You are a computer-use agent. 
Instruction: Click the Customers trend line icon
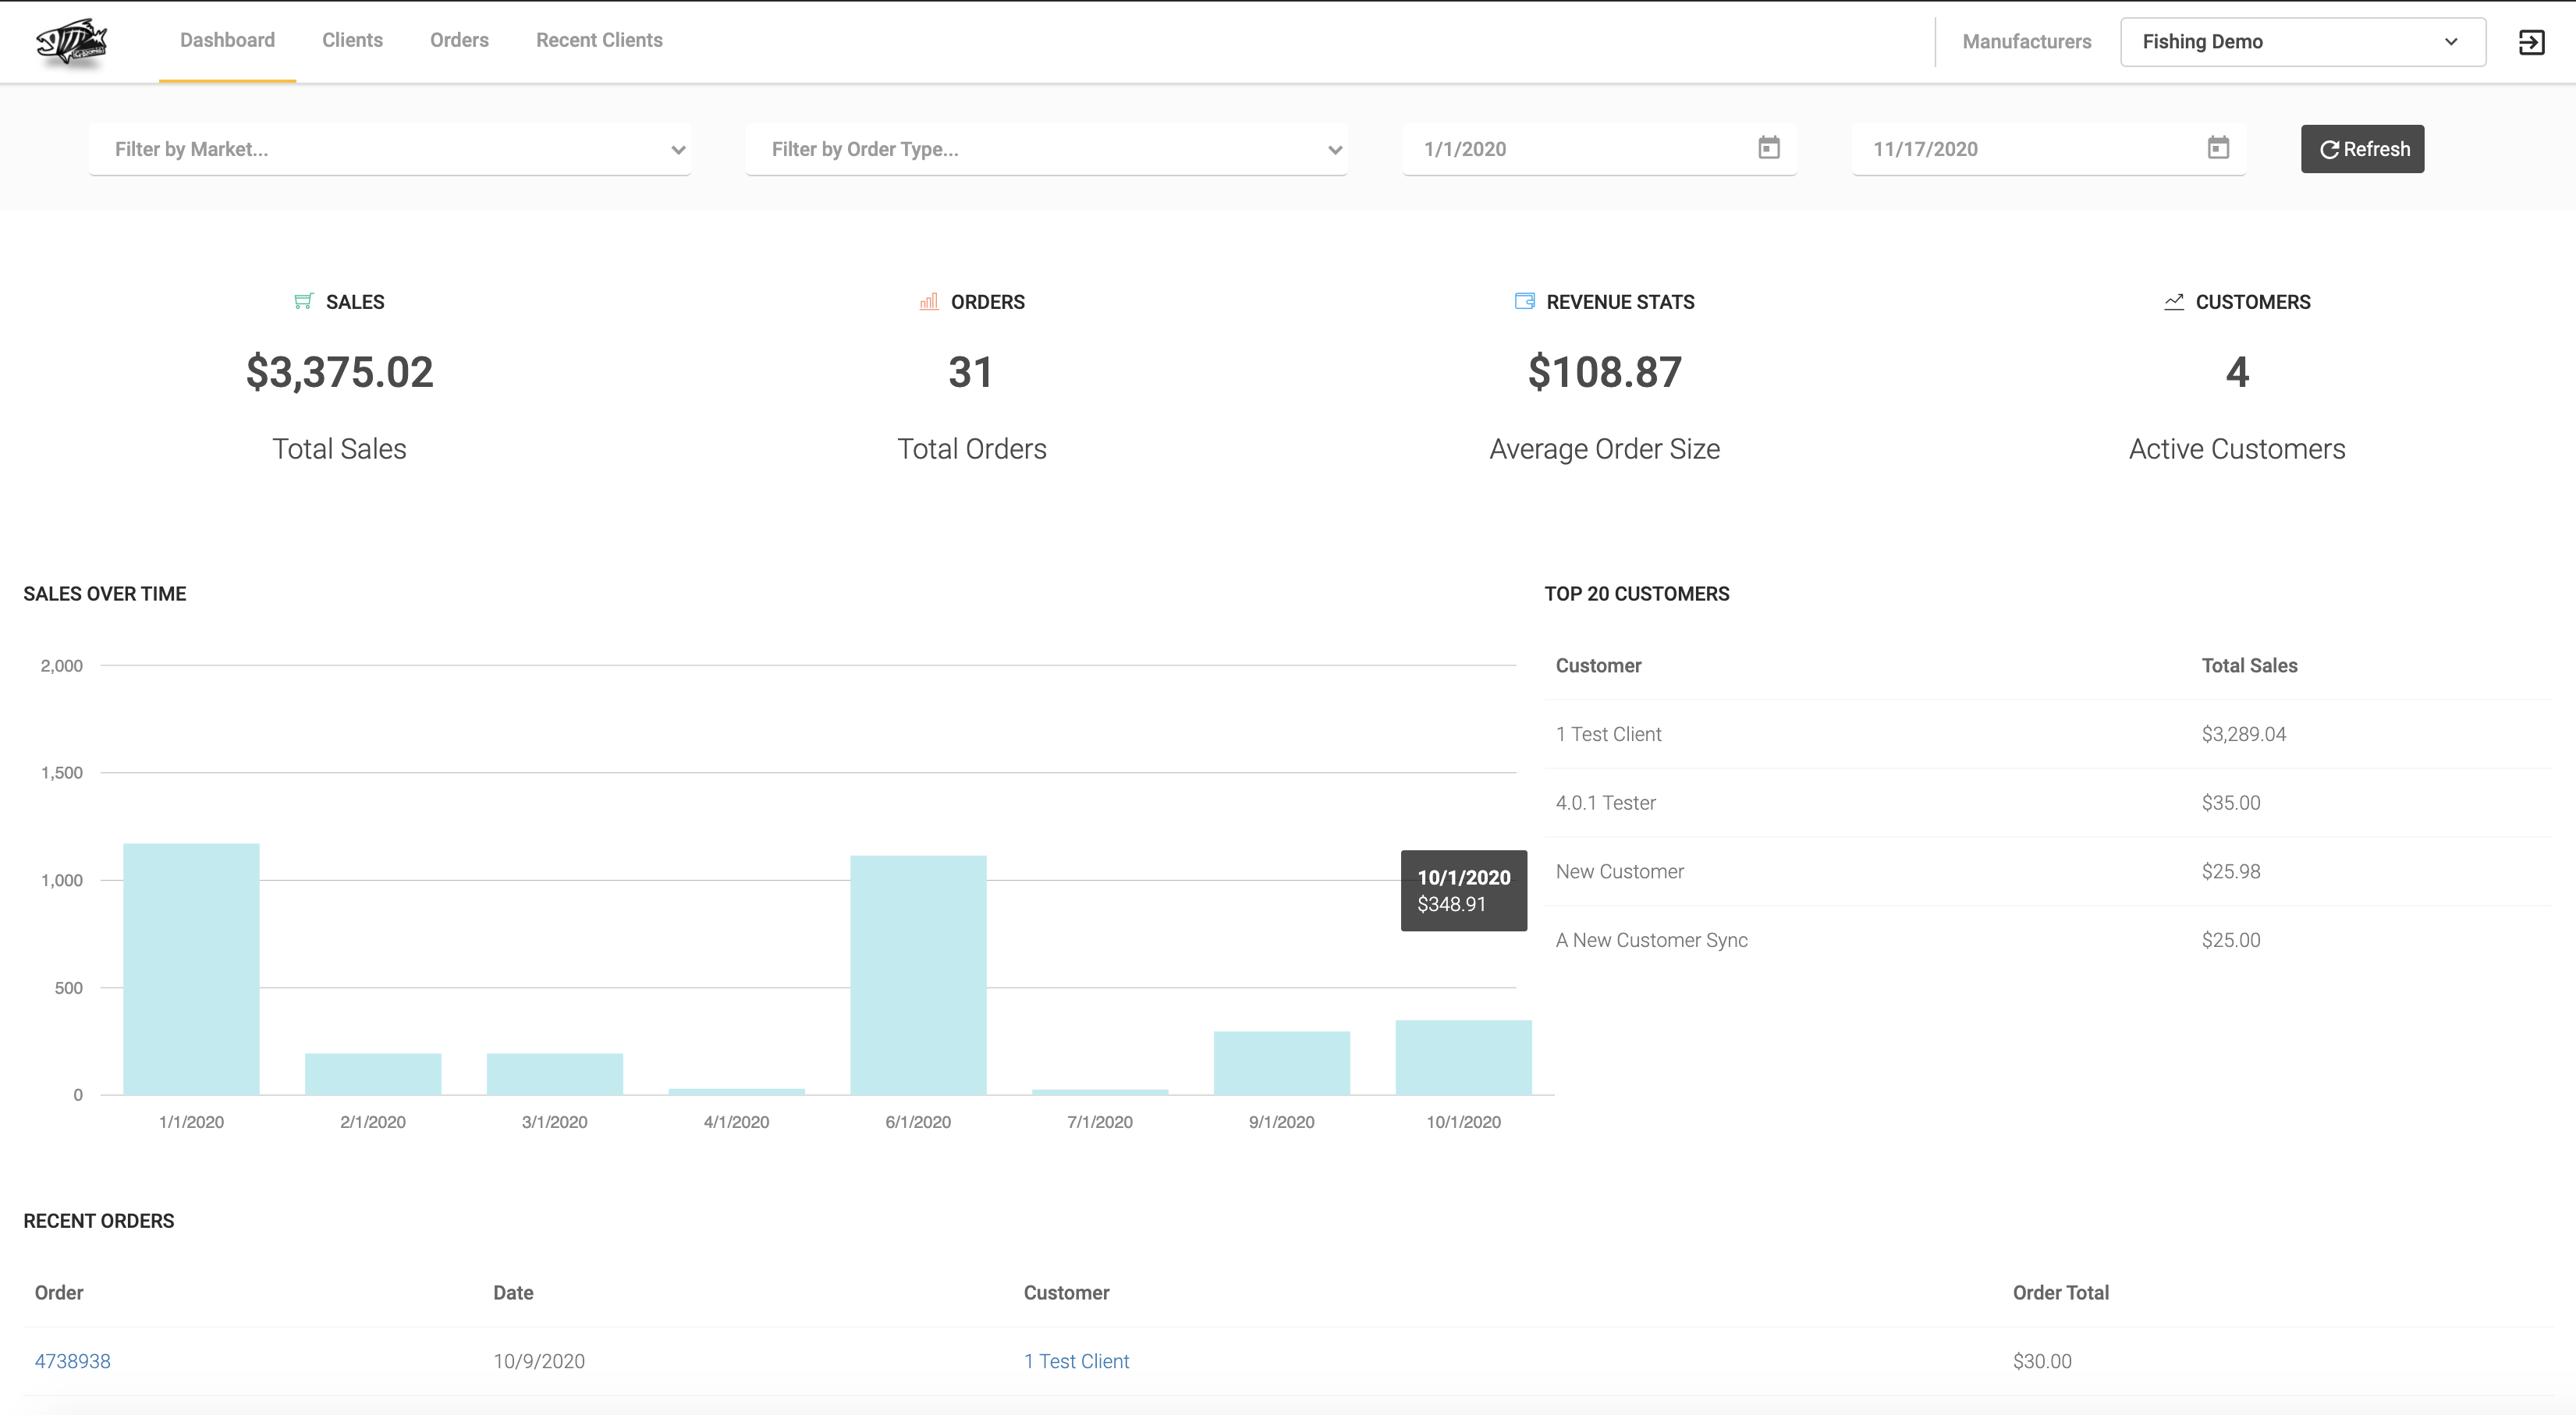pyautogui.click(x=2173, y=301)
